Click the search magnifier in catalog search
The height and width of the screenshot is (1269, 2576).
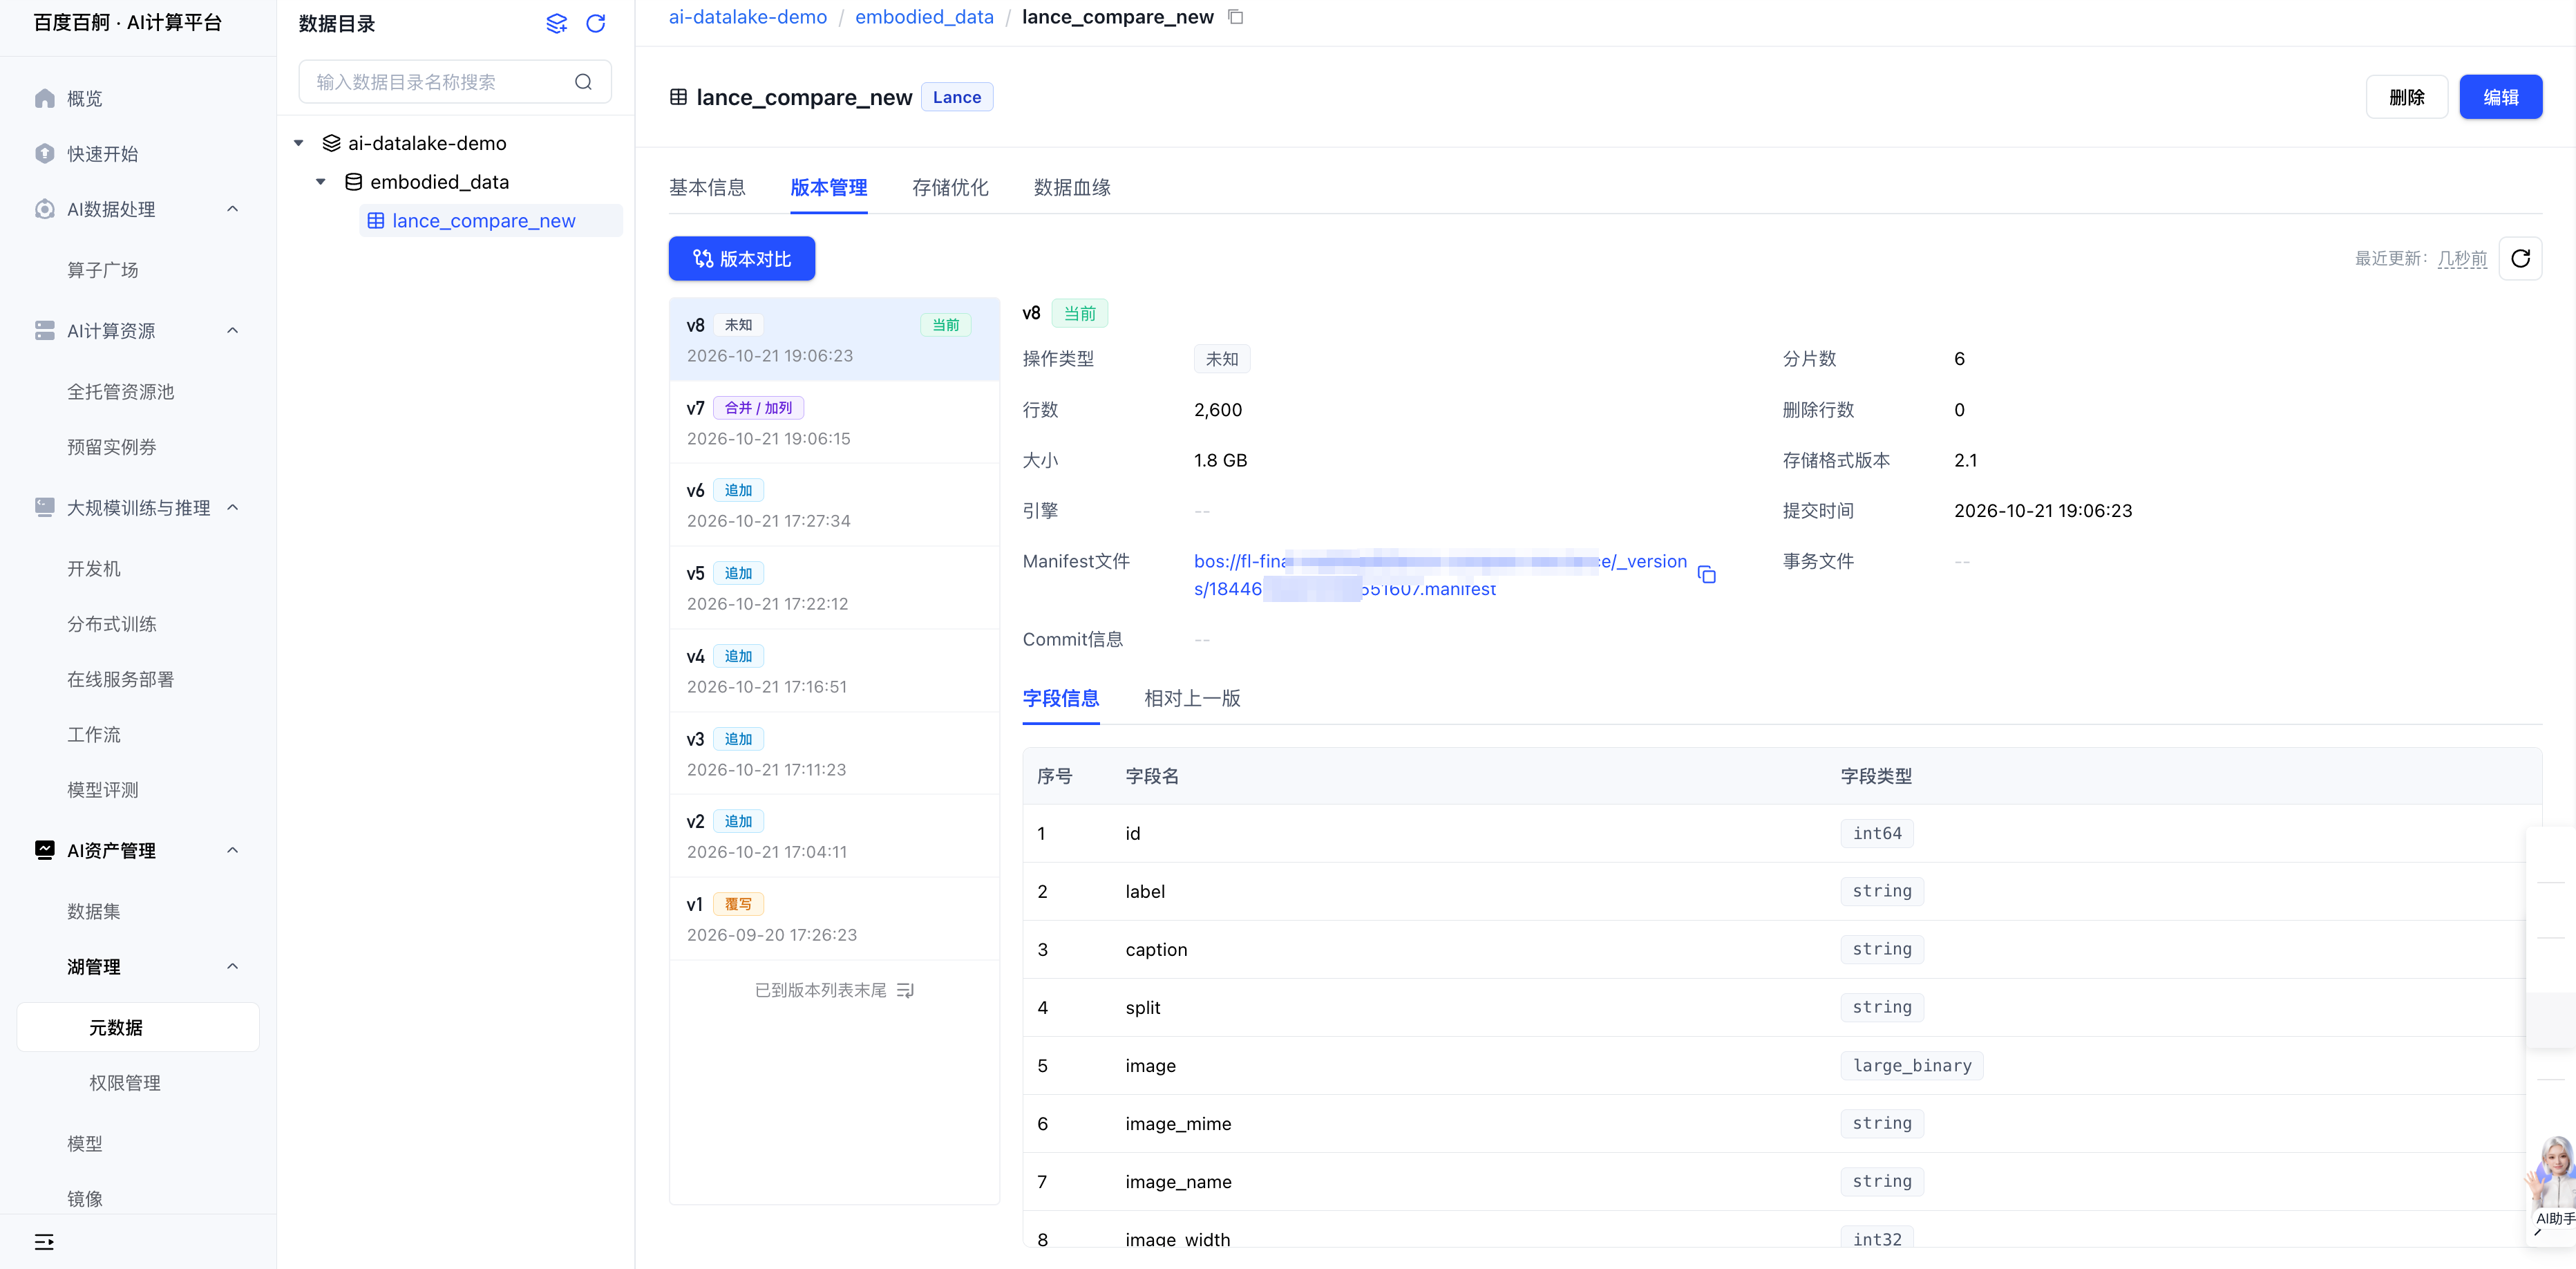pos(584,82)
